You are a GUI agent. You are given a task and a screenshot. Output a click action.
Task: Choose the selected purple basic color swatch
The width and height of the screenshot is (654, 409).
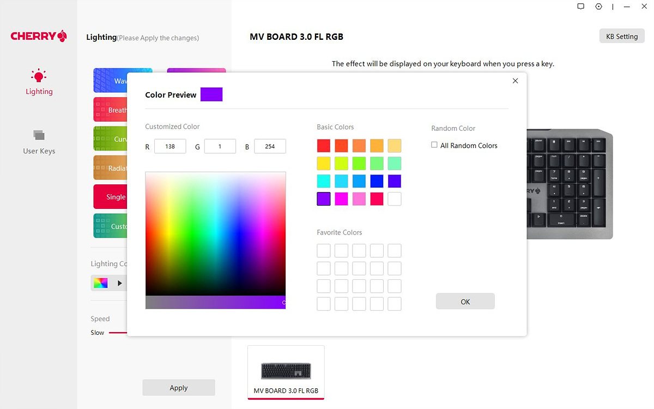(324, 199)
